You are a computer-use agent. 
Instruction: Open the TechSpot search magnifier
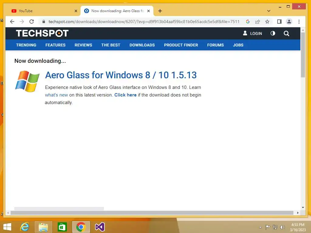click(286, 33)
